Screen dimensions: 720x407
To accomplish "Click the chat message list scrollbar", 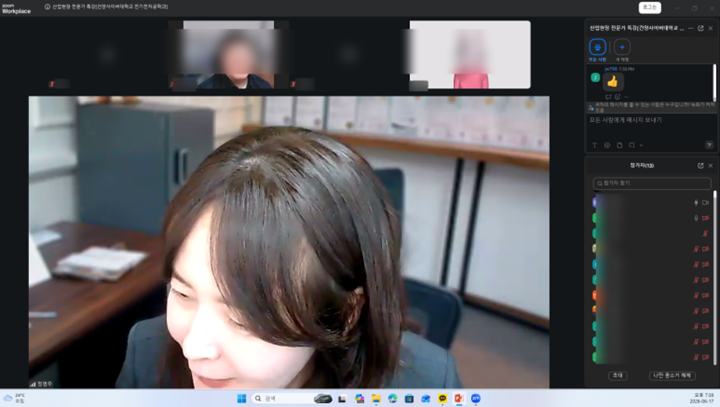I will tap(715, 83).
